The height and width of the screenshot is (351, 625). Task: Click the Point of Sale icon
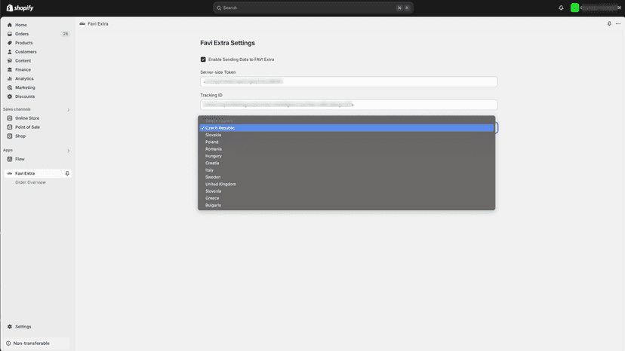point(10,127)
